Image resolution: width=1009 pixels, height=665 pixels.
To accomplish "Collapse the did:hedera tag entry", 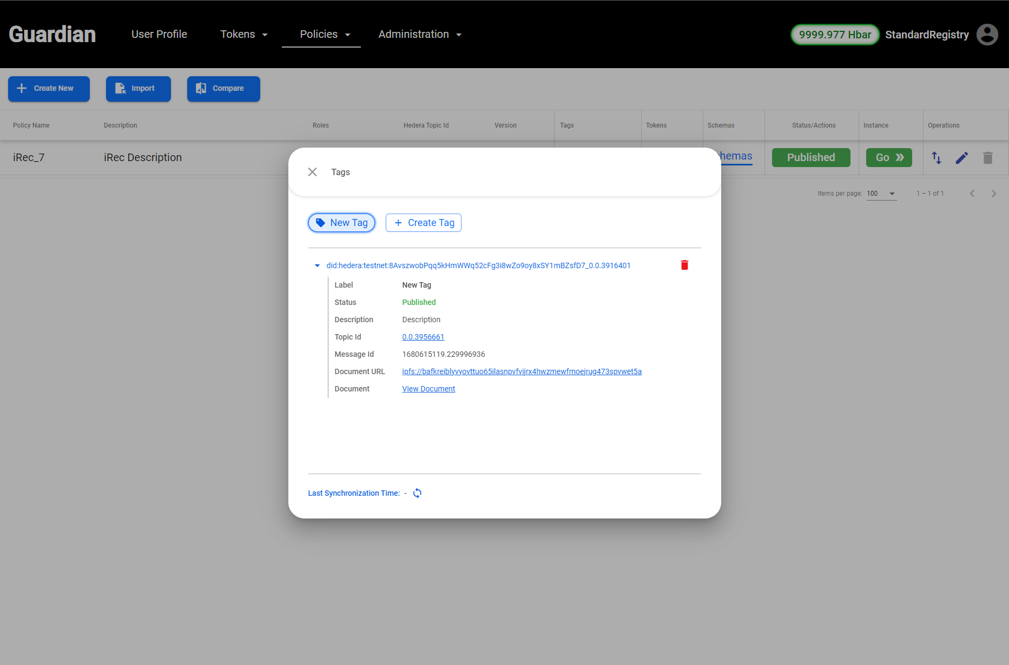I will tap(317, 265).
